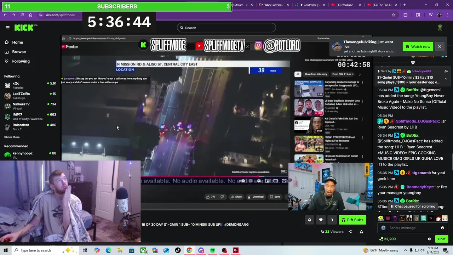453x255 pixels.
Task: Click the channel points 22,200 balance
Action: [x=387, y=239]
